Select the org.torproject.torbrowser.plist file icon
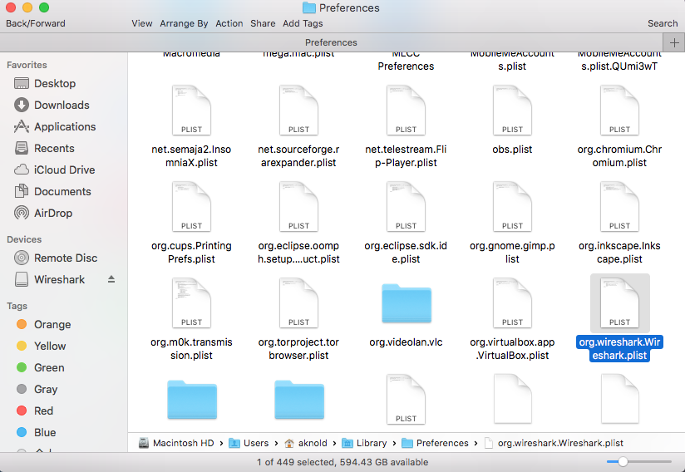Screen dimensions: 685x472 (x=298, y=304)
